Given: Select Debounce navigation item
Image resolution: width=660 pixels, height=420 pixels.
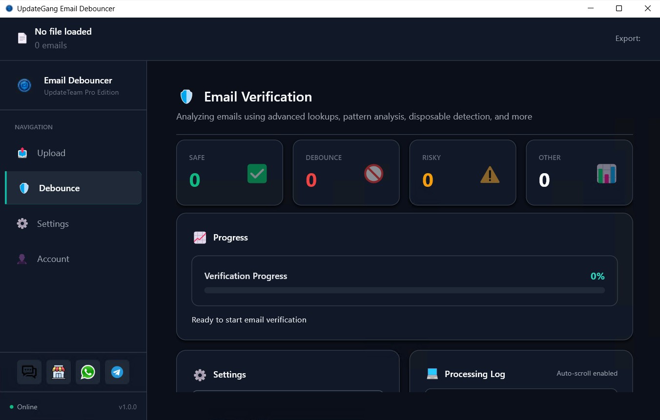Looking at the screenshot, I should 59,188.
